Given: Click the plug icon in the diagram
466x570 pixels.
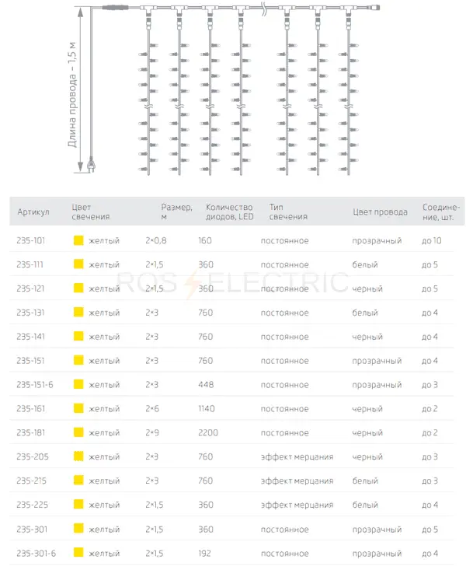Looking at the screenshot, I should click(91, 164).
